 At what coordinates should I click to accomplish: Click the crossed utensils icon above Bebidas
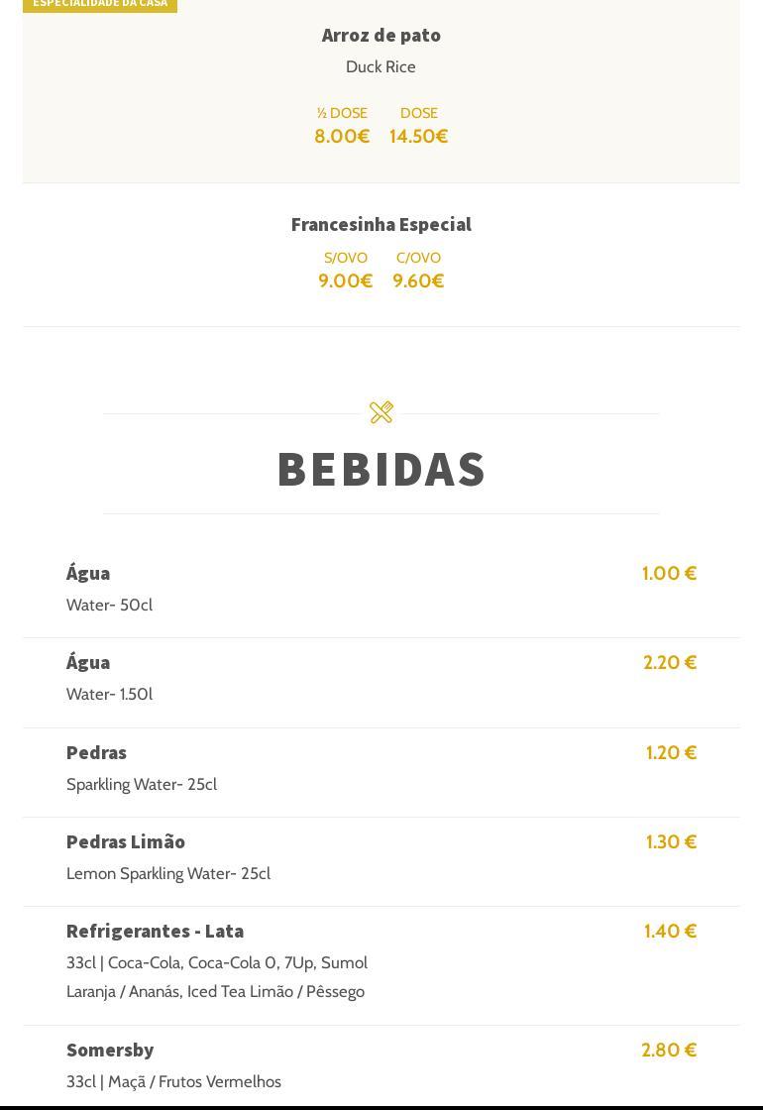click(x=381, y=412)
